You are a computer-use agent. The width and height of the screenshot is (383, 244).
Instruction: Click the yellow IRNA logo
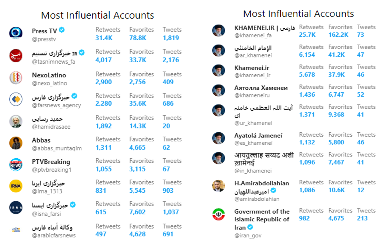click(x=16, y=186)
